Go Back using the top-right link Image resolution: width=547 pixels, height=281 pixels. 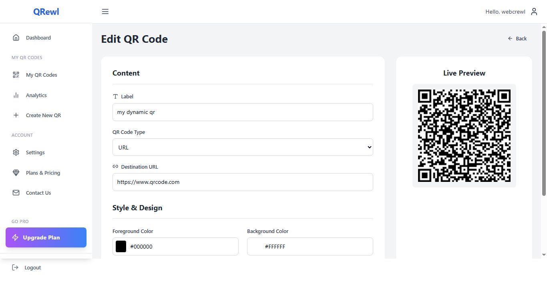coord(517,38)
